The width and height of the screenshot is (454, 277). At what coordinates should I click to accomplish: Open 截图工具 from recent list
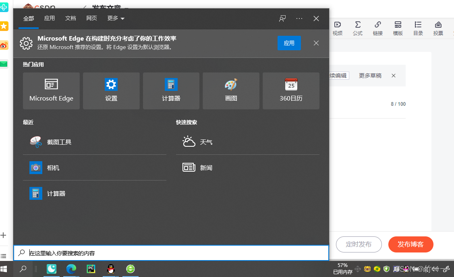click(x=94, y=142)
